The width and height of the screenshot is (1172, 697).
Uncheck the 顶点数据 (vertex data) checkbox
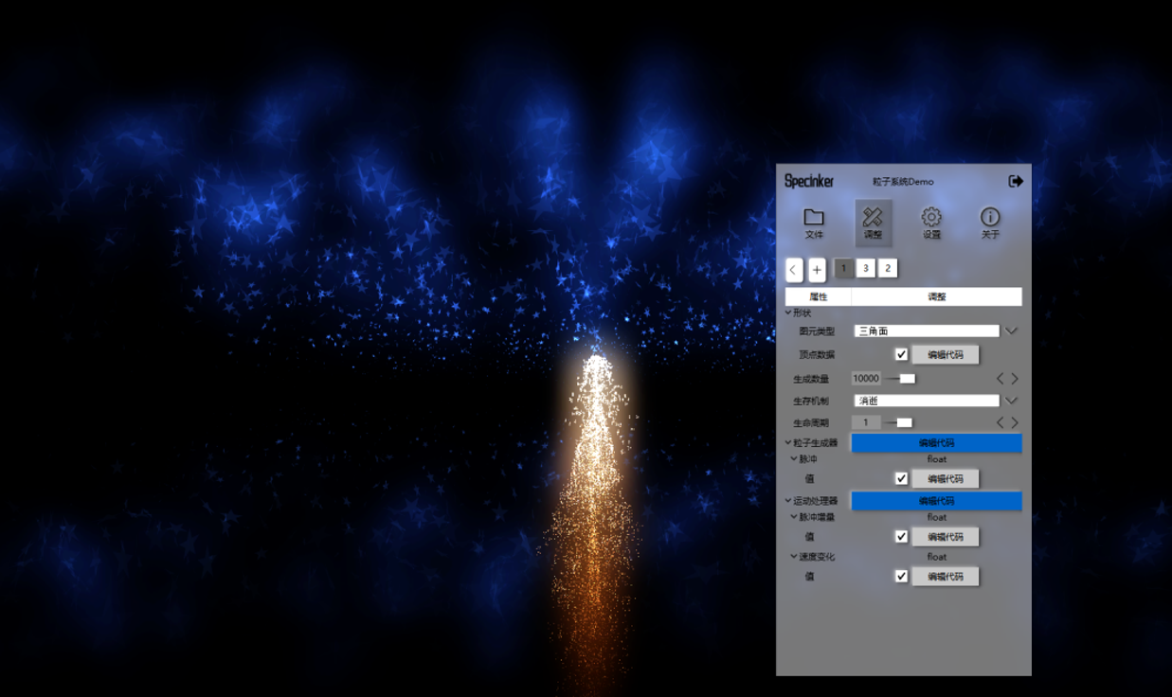[899, 354]
